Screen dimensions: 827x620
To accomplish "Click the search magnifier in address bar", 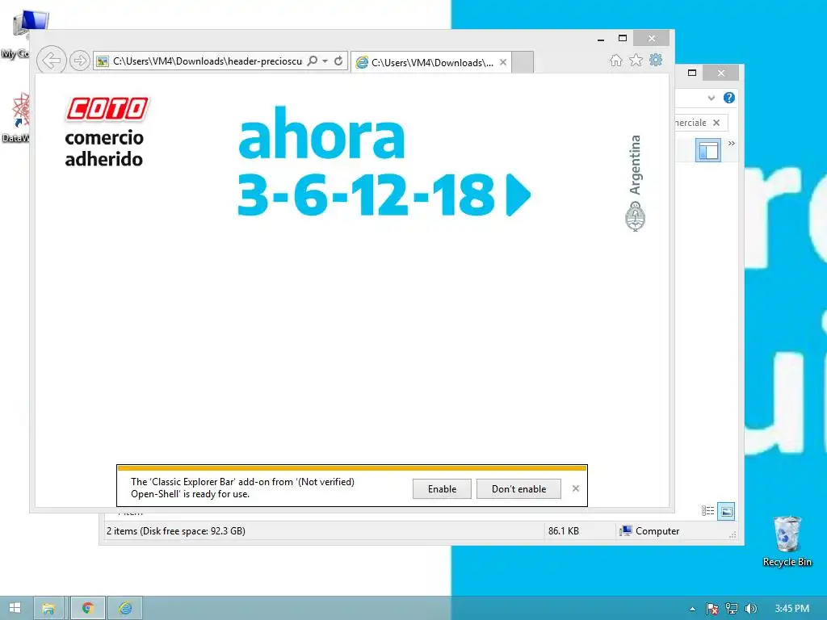I will [313, 61].
